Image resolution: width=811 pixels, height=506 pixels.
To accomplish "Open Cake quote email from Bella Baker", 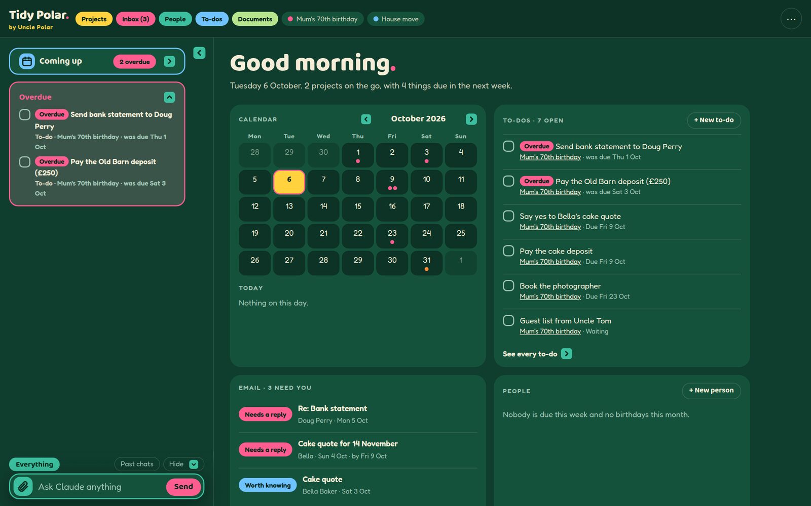I will 358,485.
